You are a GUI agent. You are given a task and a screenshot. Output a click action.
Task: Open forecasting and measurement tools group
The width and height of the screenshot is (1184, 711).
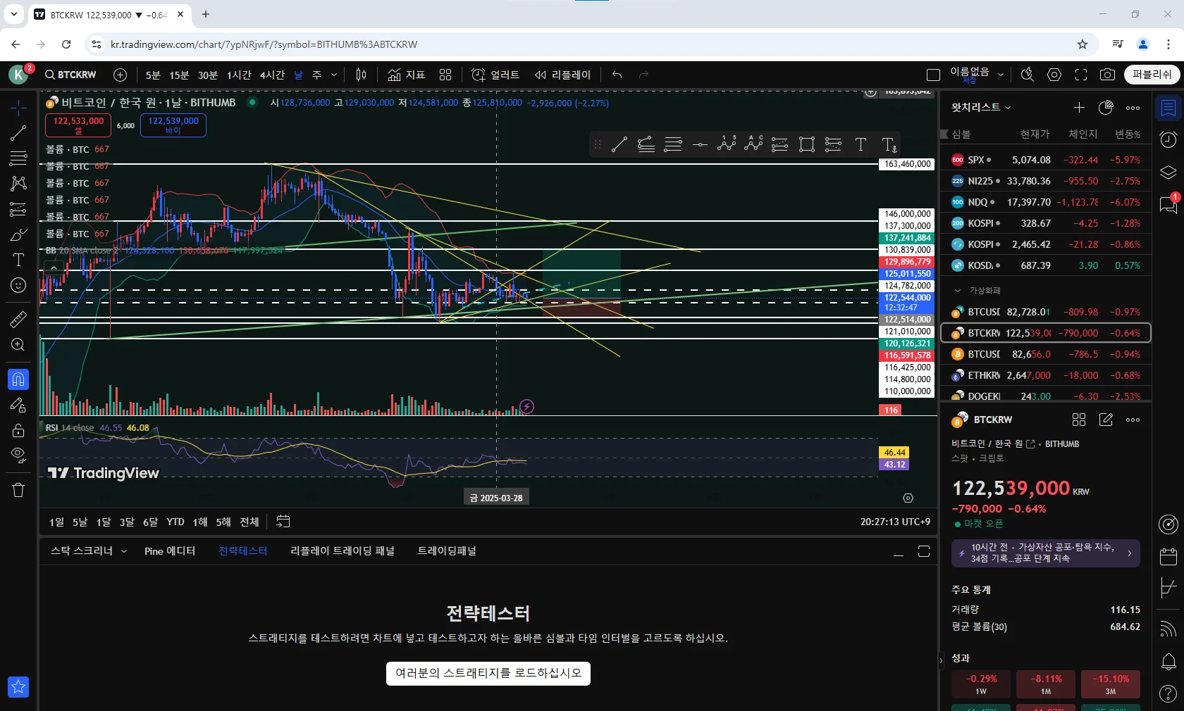pyautogui.click(x=18, y=209)
